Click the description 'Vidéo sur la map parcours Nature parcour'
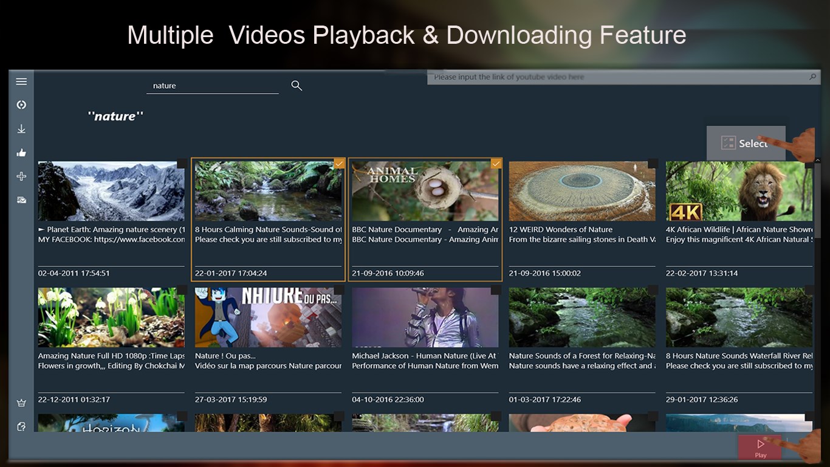 click(269, 366)
